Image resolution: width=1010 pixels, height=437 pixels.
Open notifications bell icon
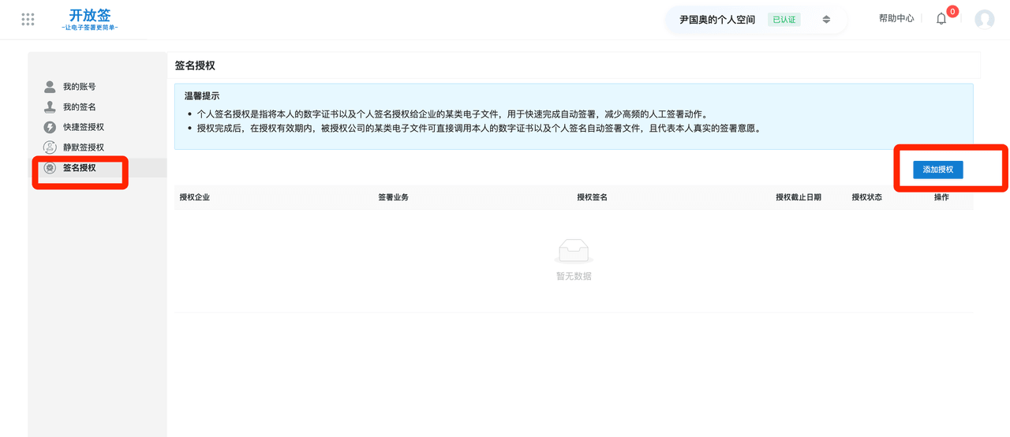941,19
